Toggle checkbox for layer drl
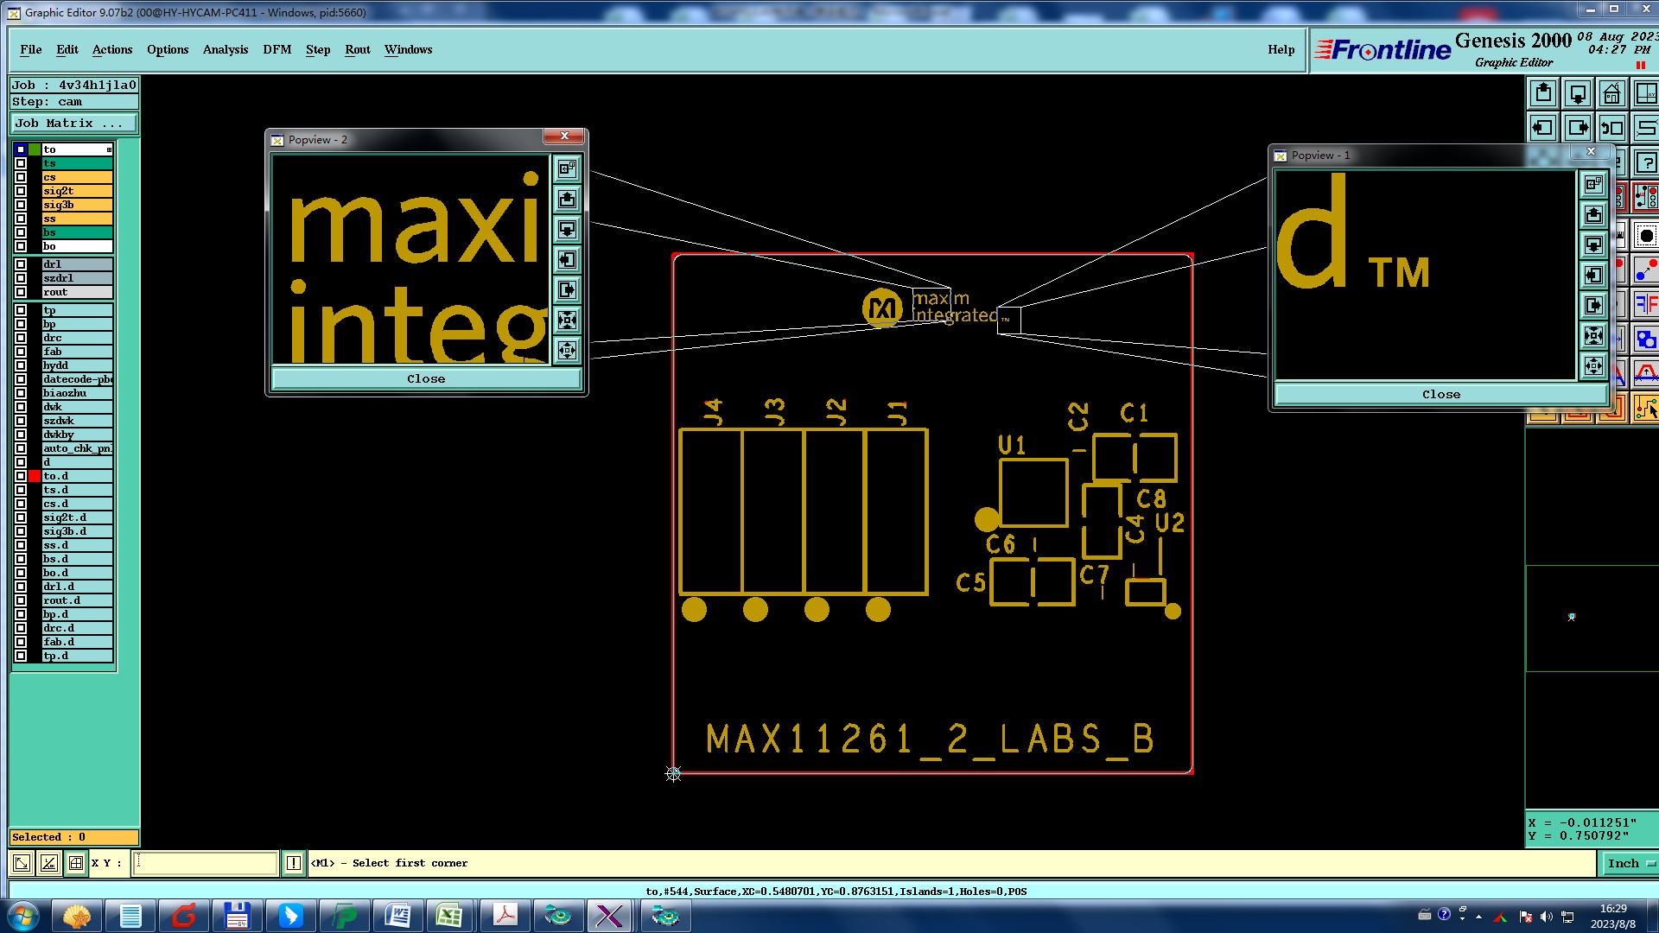Viewport: 1659px width, 933px height. coord(21,264)
